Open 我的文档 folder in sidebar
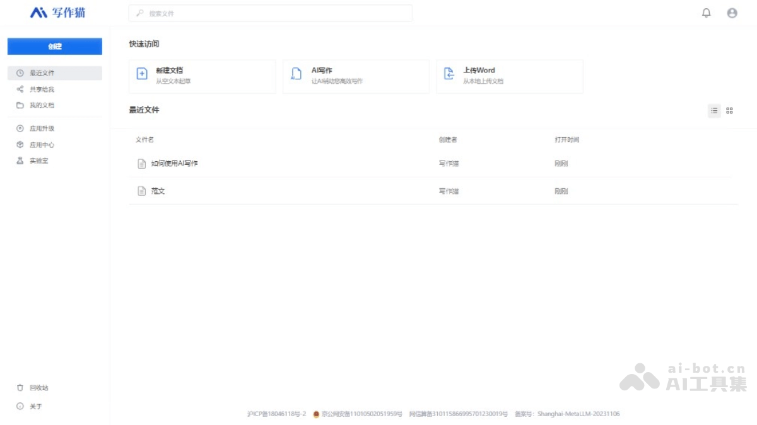This screenshot has width=757, height=425. [42, 105]
